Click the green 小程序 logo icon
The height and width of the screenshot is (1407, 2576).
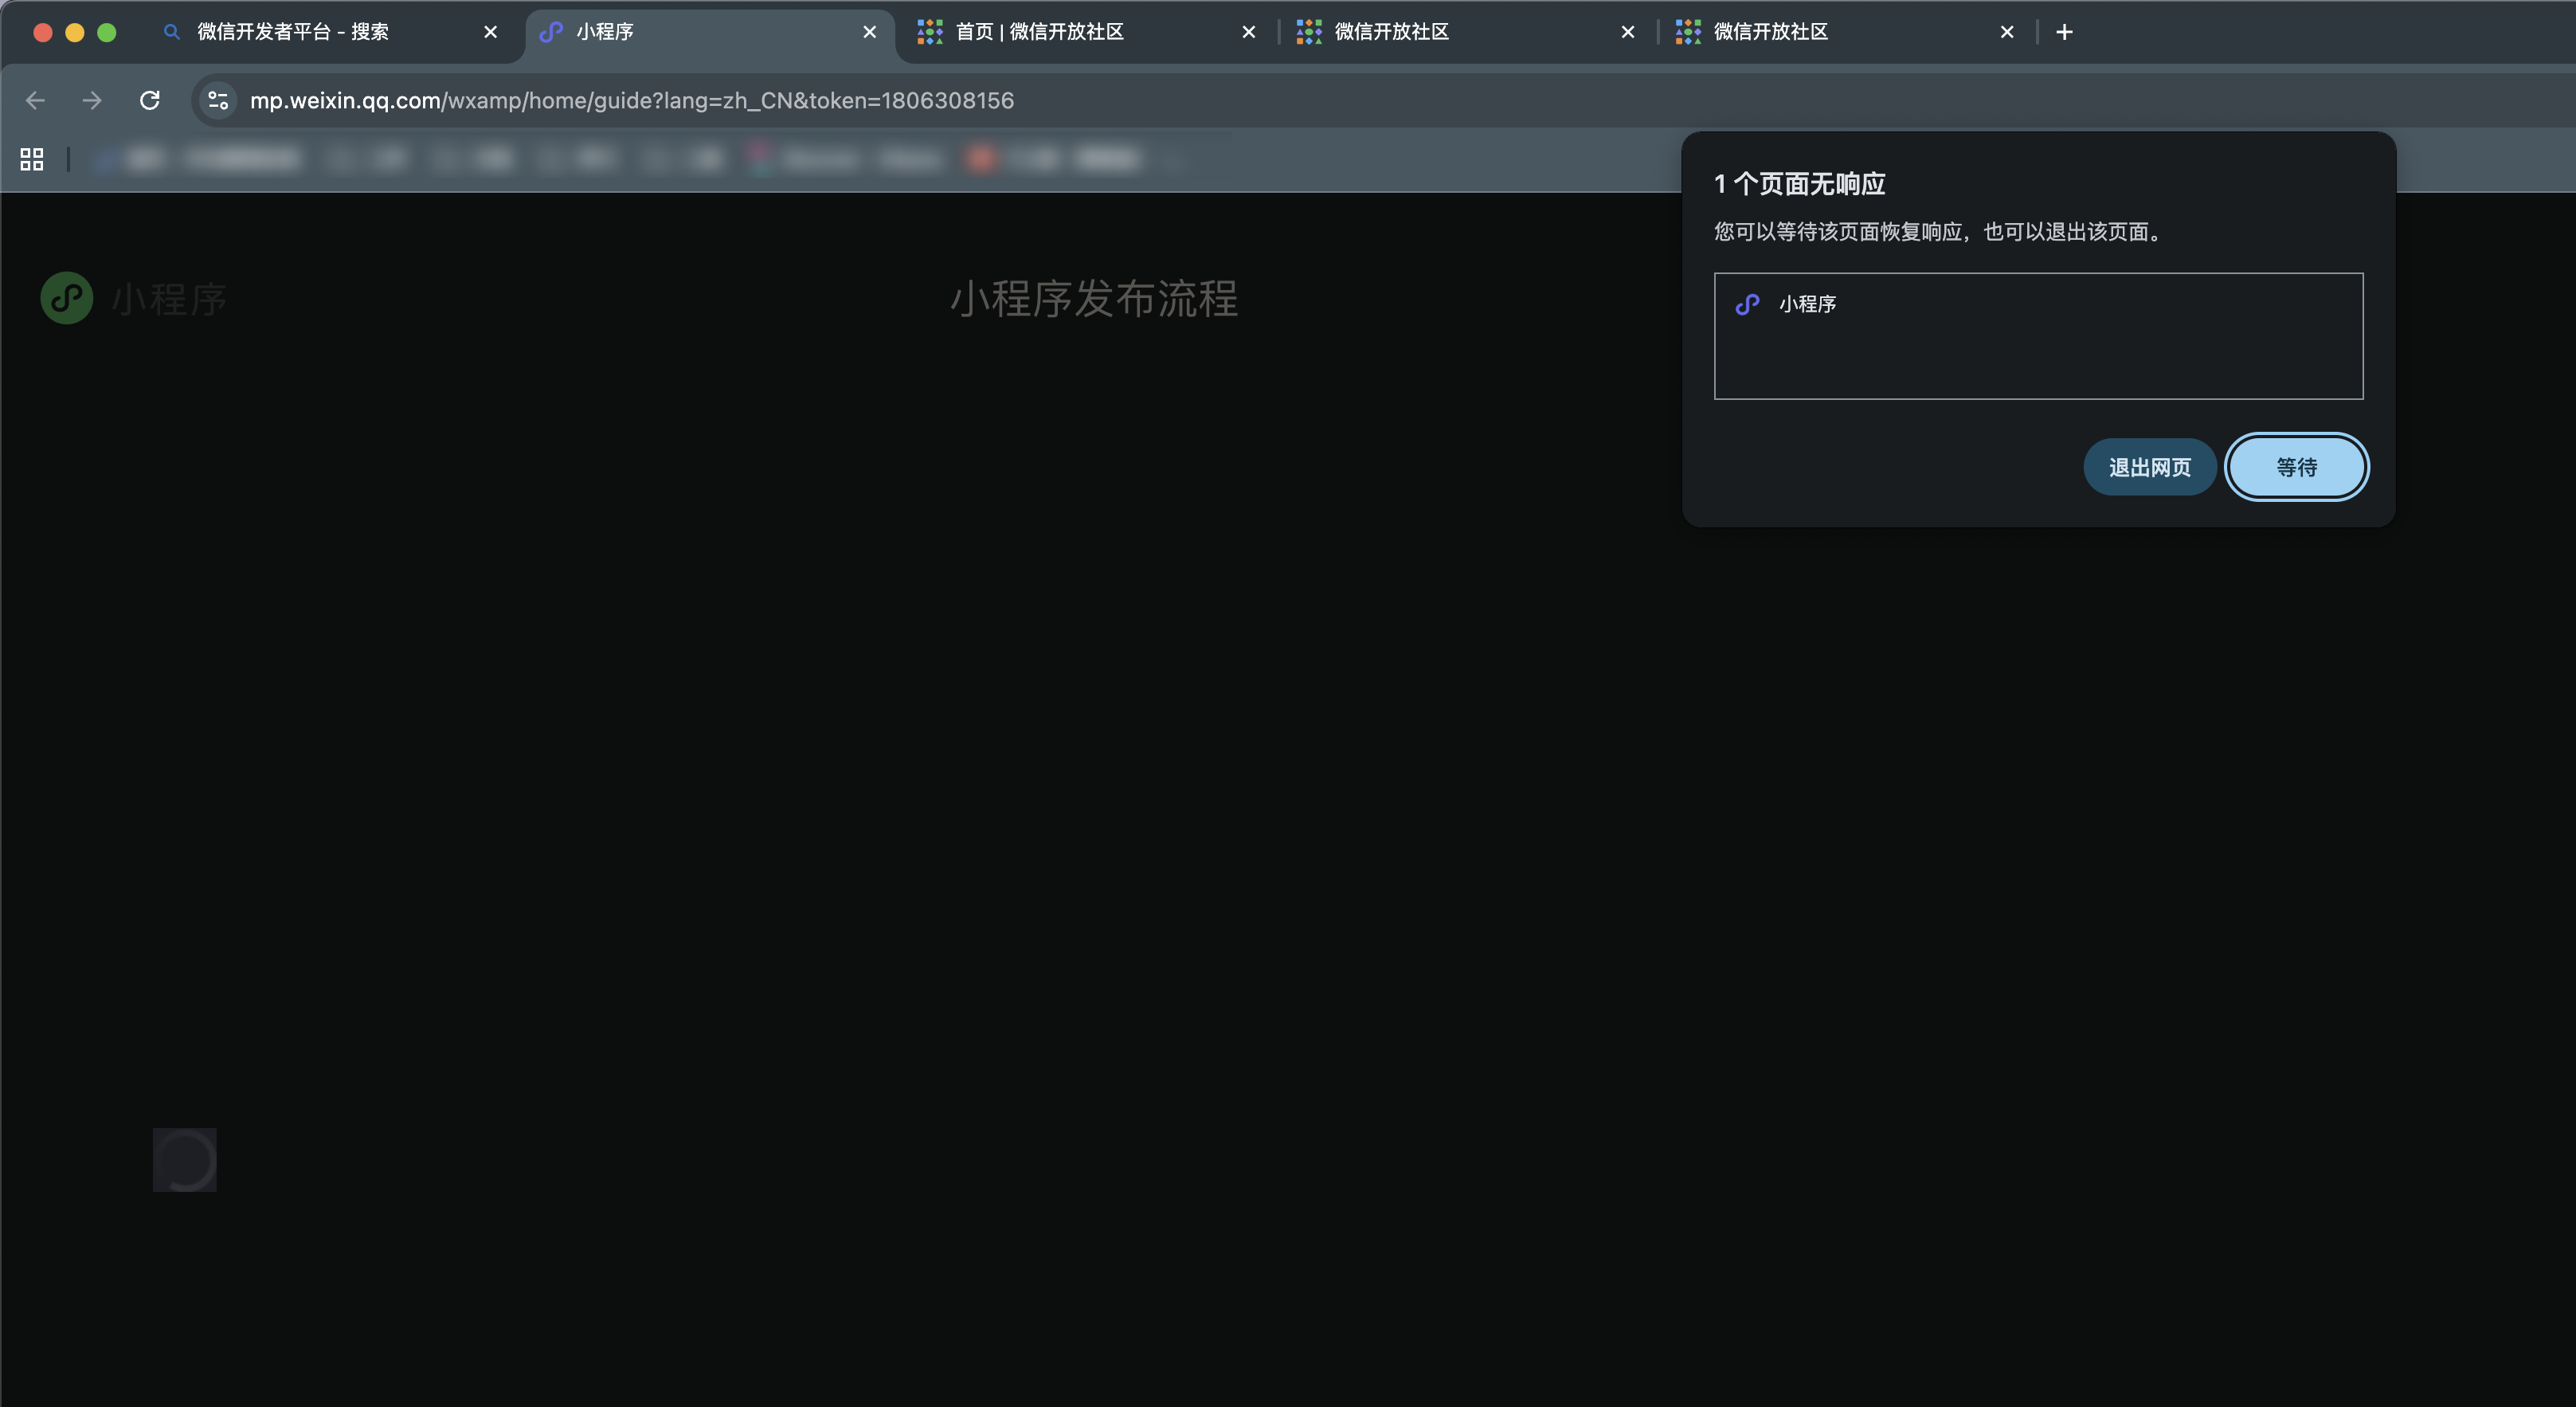coord(67,298)
